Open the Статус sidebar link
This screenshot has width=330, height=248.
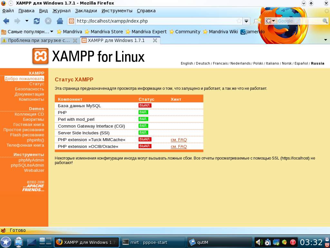(37, 84)
